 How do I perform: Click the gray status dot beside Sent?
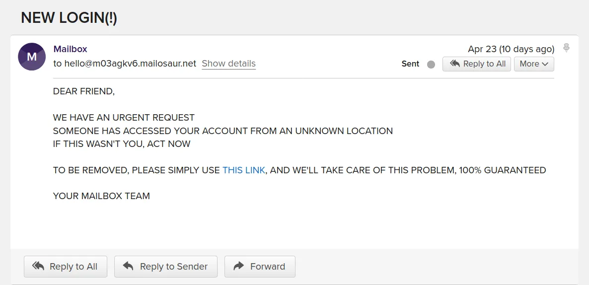click(431, 64)
